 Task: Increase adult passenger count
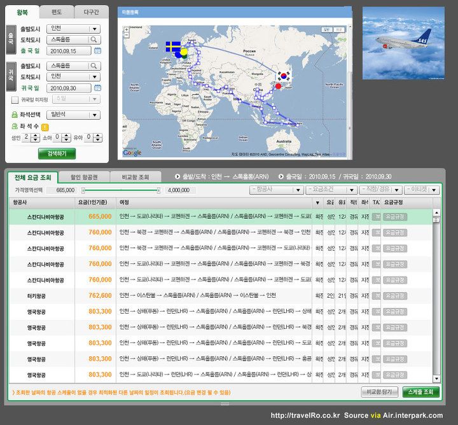(x=36, y=136)
